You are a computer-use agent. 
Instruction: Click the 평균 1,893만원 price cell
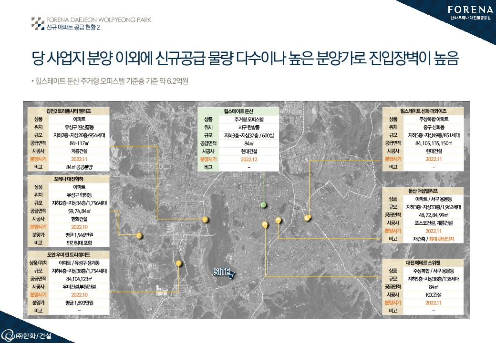click(x=79, y=303)
